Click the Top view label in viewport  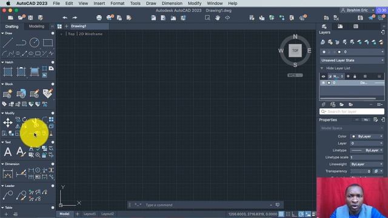coord(72,34)
